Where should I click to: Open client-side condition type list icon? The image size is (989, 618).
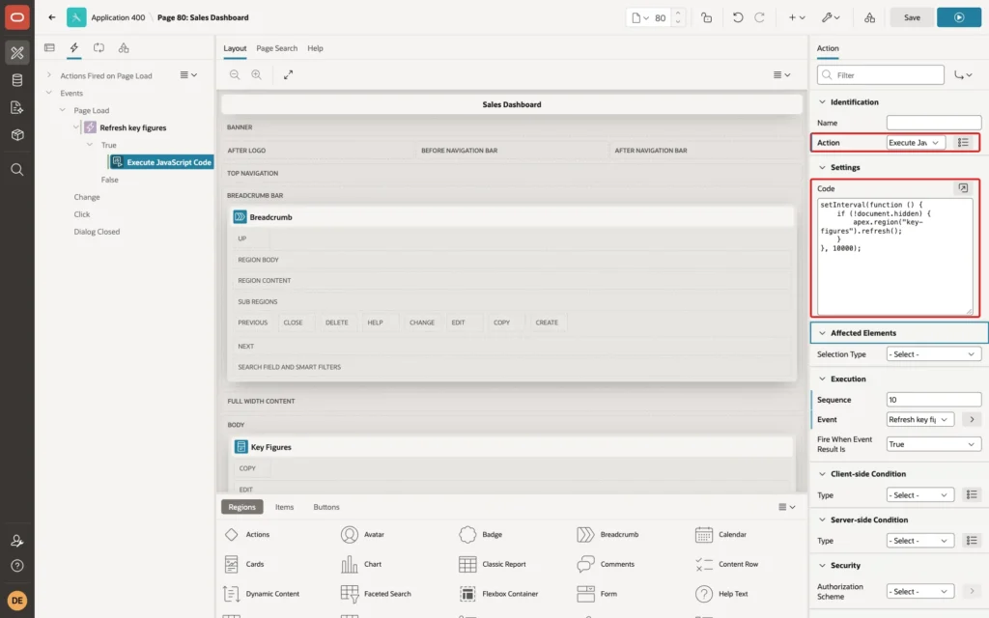(x=972, y=495)
